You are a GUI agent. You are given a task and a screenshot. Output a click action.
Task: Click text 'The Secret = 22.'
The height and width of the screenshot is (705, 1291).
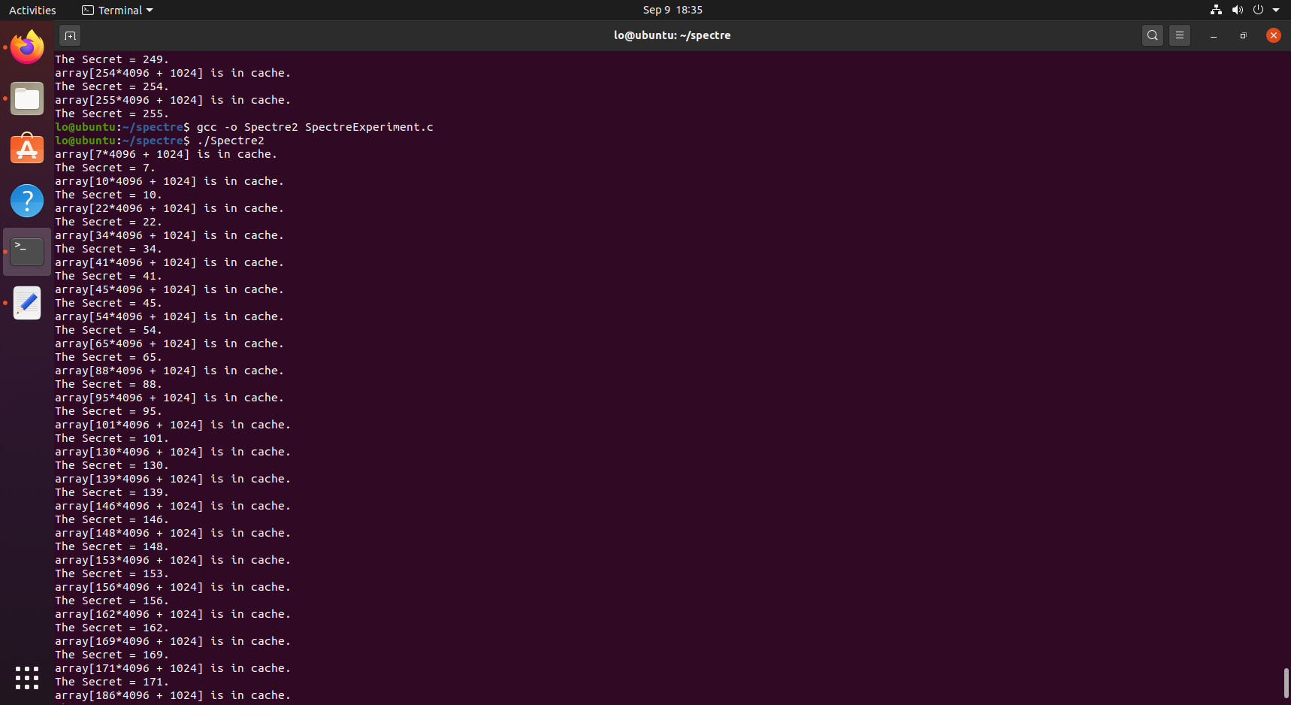point(108,222)
